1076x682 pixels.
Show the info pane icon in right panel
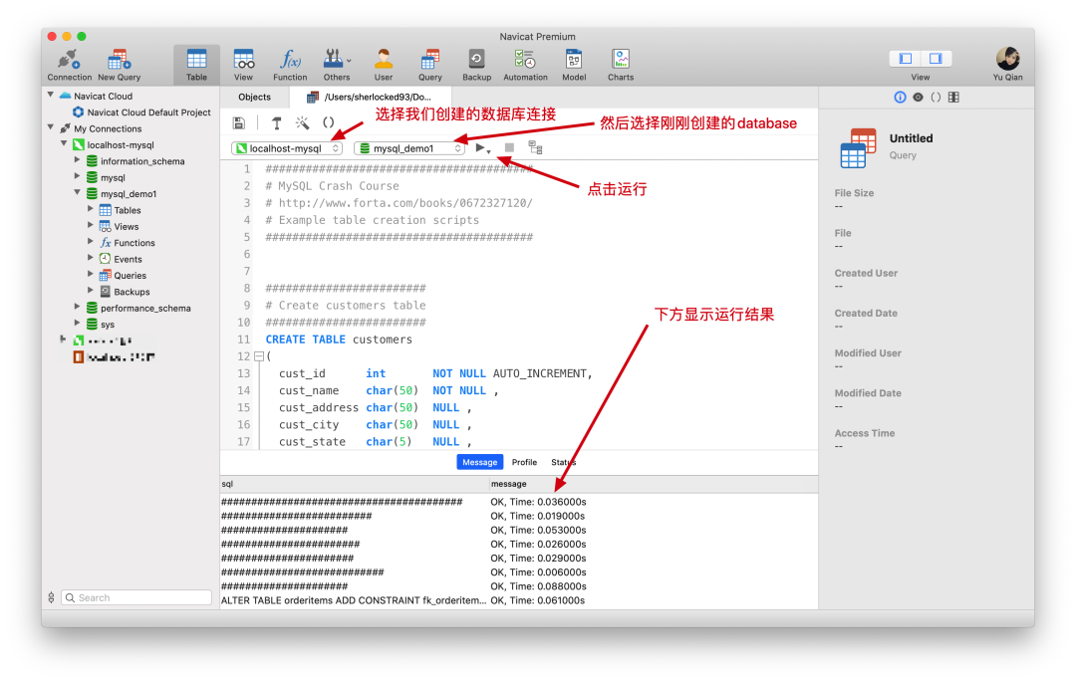pyautogui.click(x=900, y=98)
